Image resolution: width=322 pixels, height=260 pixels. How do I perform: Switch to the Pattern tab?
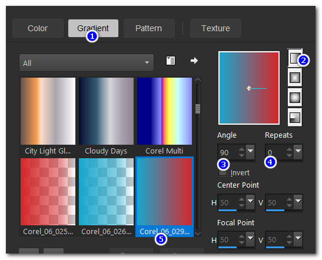149,28
